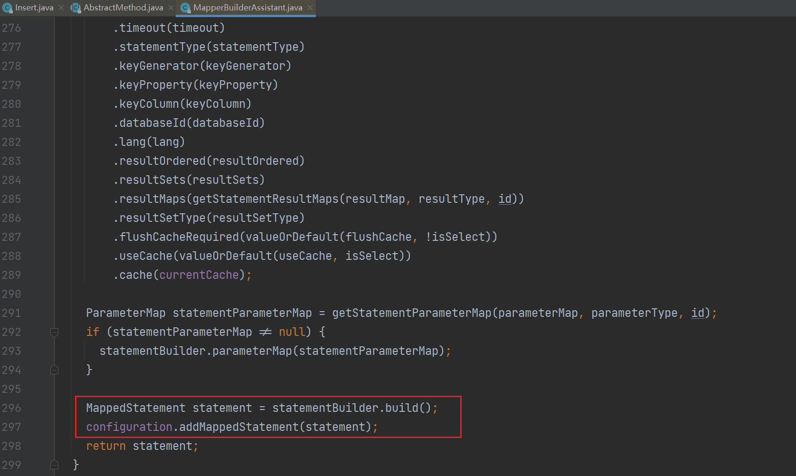Click the MapperBuilderAssistant.java class file icon
The image size is (796, 476).
(x=185, y=8)
